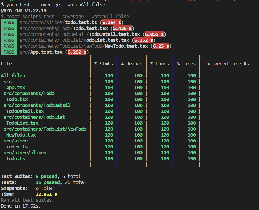
Task: Click the 5.164 s duration highlight
Action: point(111,23)
